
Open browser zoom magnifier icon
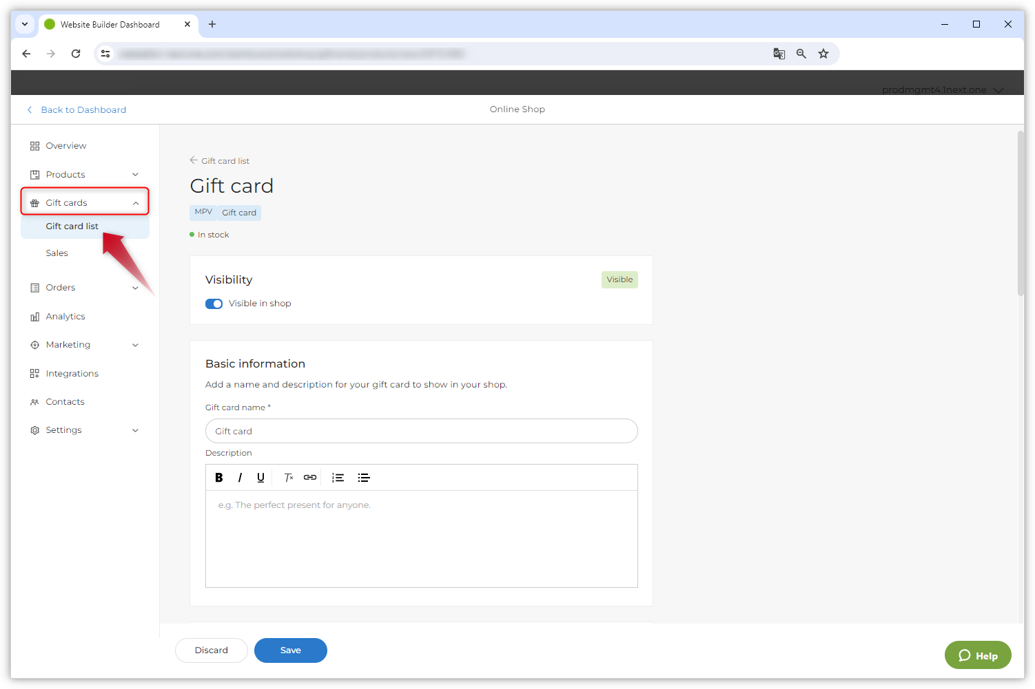click(x=801, y=54)
